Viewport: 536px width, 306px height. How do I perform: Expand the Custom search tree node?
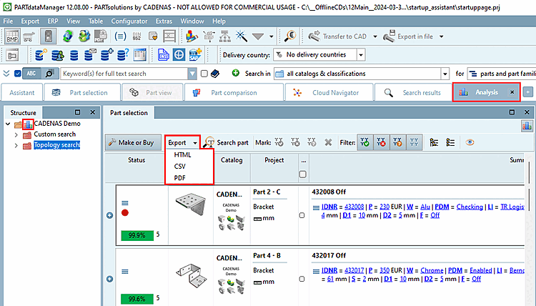(x=16, y=134)
